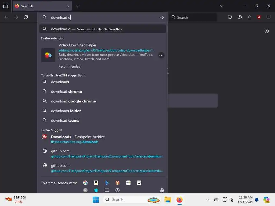Image resolution: width=275 pixels, height=206 pixels.
Task: Search this time with eBay
Action: [128, 183]
